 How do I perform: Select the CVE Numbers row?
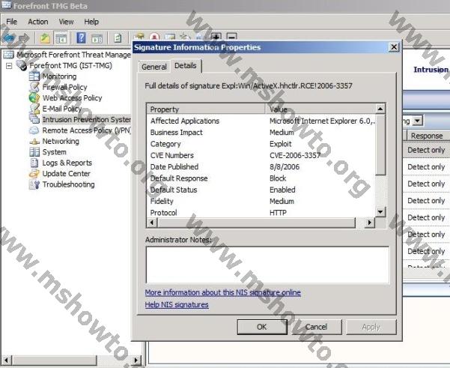[261, 155]
